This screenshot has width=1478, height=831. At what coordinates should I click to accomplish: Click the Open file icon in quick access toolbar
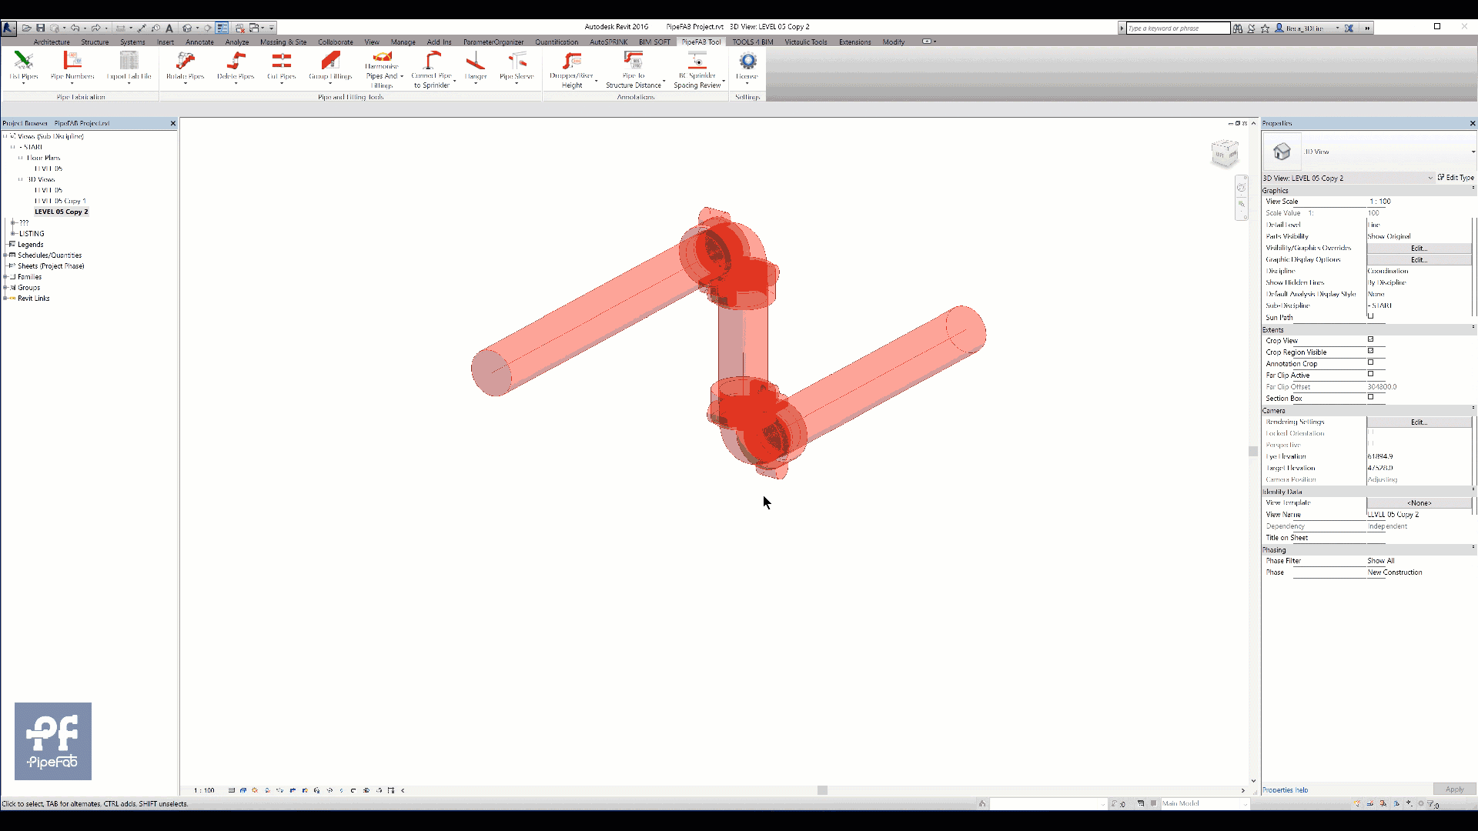tap(27, 28)
